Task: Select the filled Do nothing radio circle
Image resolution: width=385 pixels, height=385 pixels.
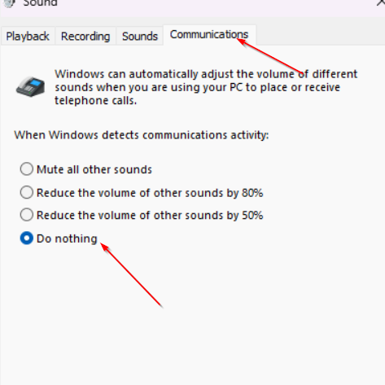Action: 27,238
